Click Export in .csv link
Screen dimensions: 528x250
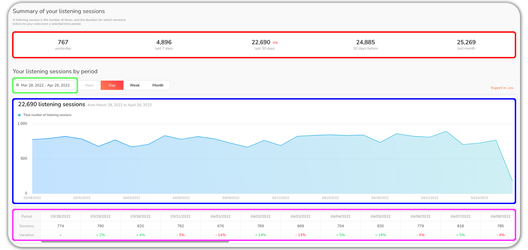[x=502, y=88]
